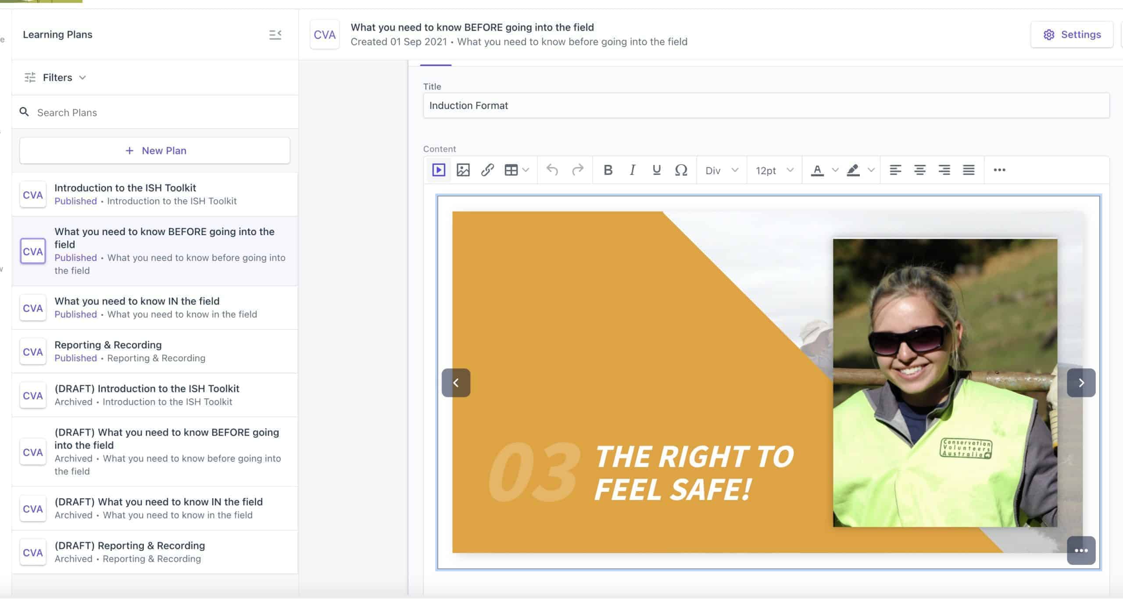Click the Learning Plans panel heading

[x=57, y=35]
